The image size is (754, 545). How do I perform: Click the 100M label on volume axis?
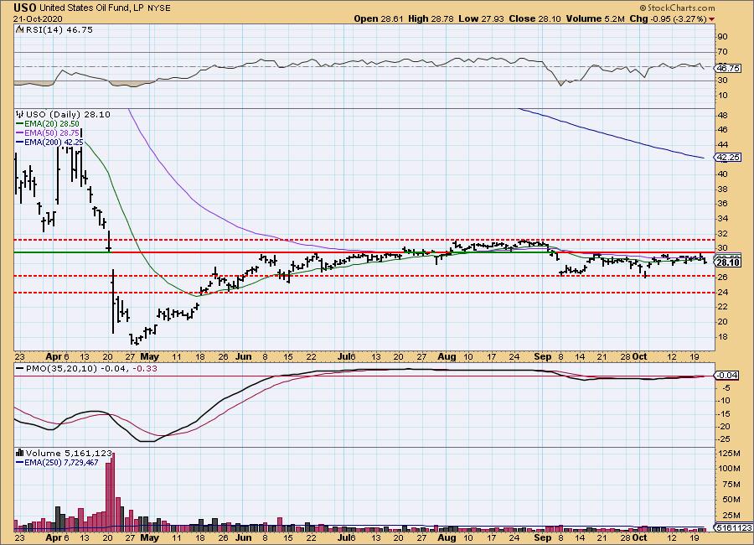729,469
